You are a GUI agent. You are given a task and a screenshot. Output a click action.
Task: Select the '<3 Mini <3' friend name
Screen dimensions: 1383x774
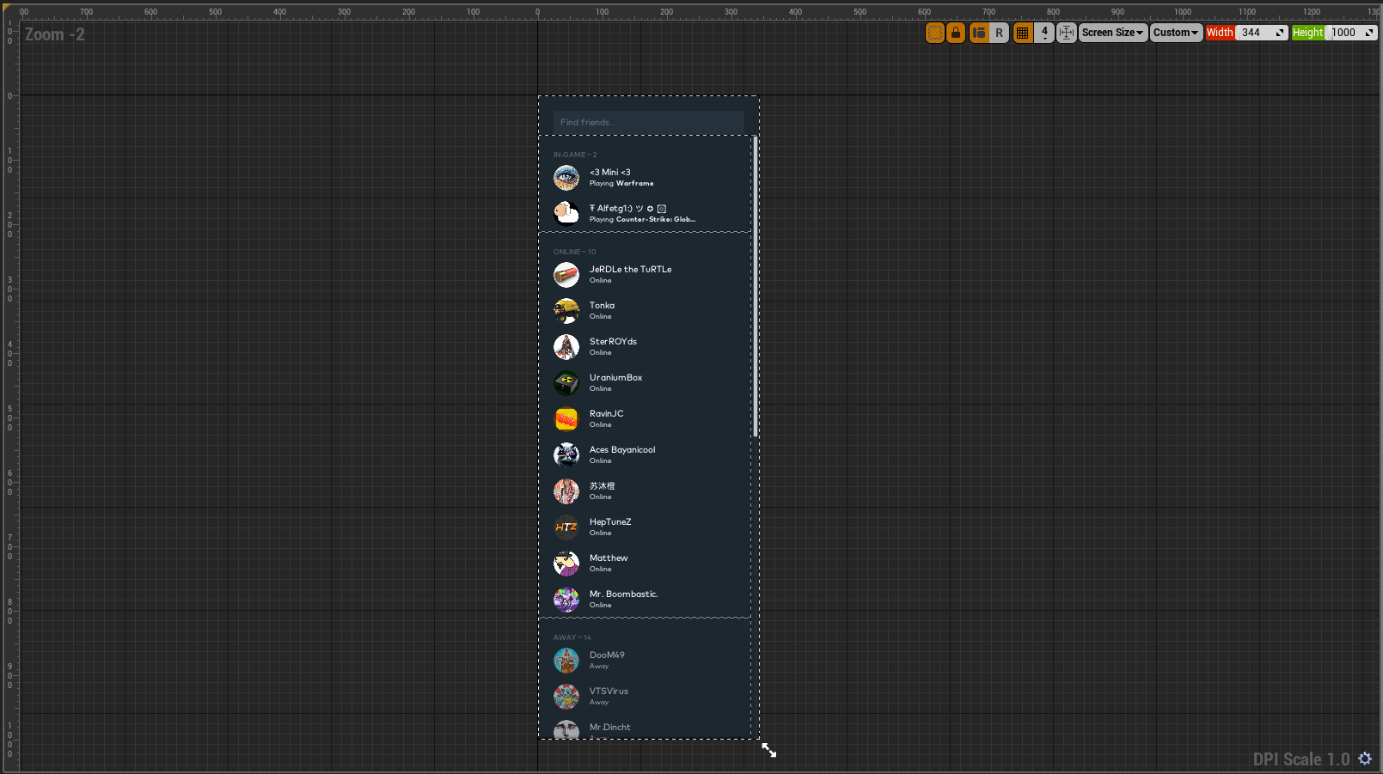[610, 172]
